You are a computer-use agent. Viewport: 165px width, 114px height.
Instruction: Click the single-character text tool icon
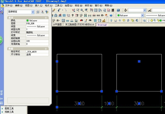pos(73,15)
